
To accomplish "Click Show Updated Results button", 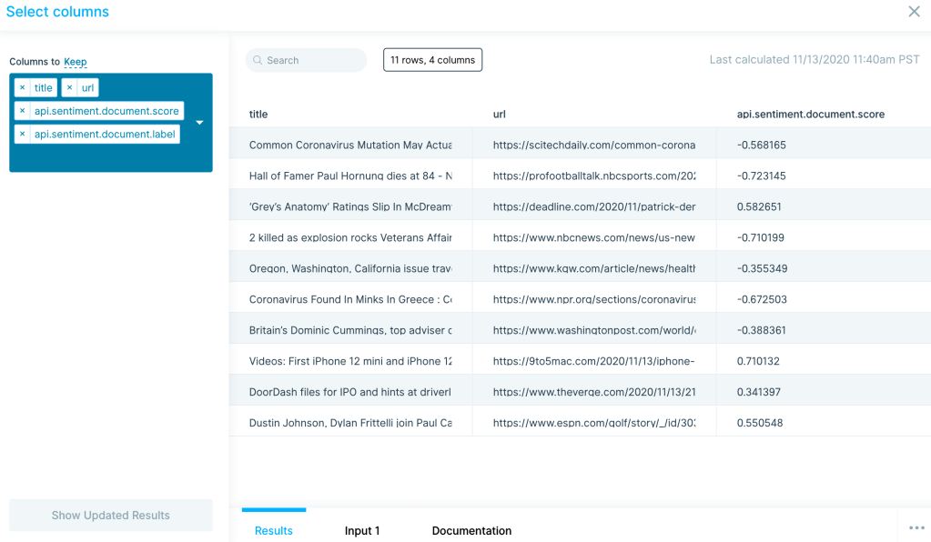I will coord(110,516).
